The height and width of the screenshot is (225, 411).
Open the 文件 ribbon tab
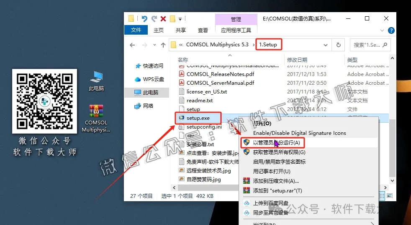click(136, 30)
